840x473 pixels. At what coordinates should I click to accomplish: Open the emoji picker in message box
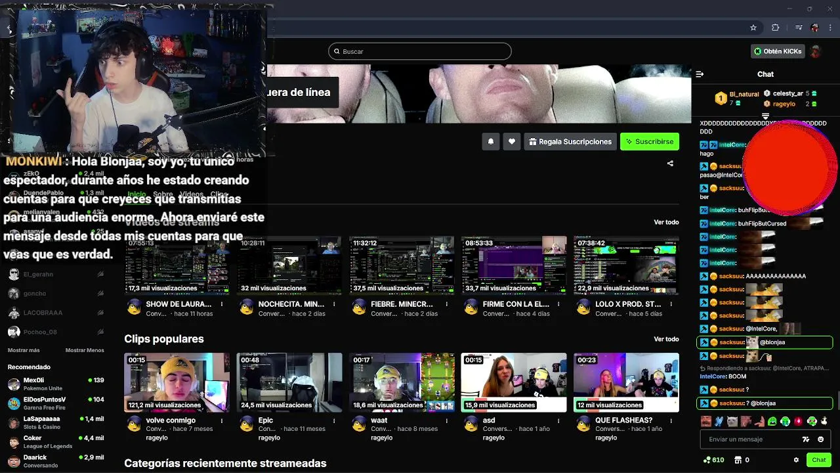coord(820,439)
